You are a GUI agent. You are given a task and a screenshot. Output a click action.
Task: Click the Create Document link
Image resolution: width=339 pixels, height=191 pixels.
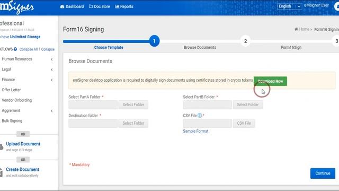pyautogui.click(x=23, y=169)
